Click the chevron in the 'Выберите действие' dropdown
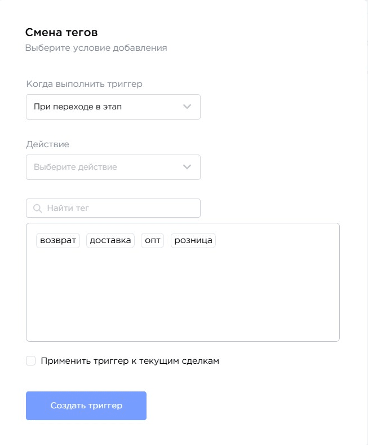 [187, 167]
